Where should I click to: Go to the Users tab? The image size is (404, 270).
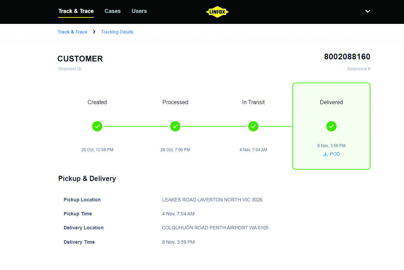[139, 11]
